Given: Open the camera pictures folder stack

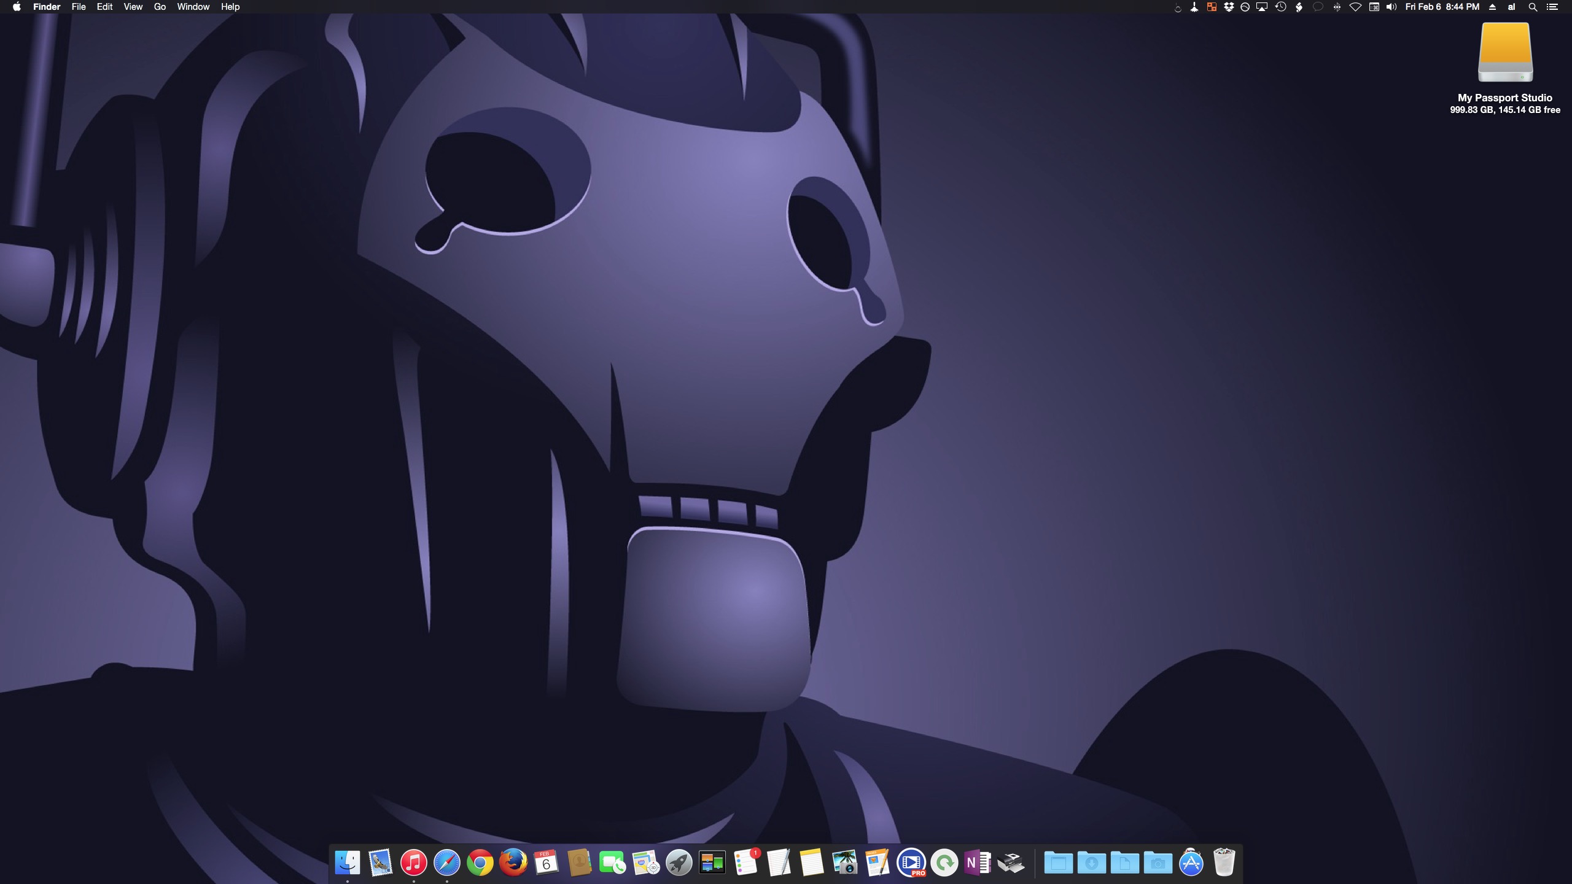Looking at the screenshot, I should pos(1158,863).
